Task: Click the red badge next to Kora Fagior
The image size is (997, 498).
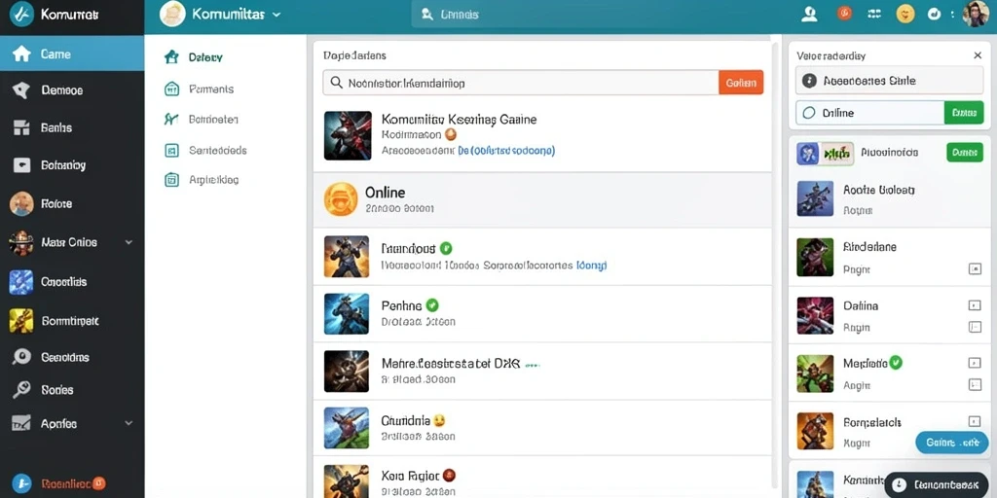Action: click(449, 475)
